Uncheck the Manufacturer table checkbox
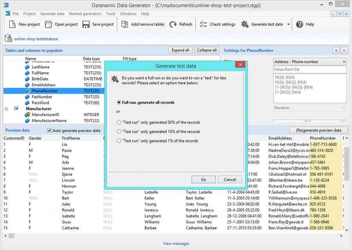This screenshot has height=250, width=352. click(16, 109)
